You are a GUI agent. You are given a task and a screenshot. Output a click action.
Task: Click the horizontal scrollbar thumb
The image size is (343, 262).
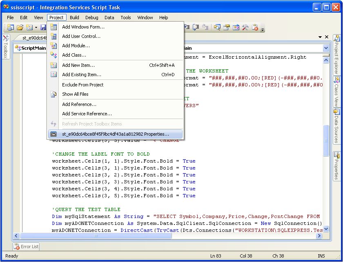pyautogui.click(x=96, y=236)
